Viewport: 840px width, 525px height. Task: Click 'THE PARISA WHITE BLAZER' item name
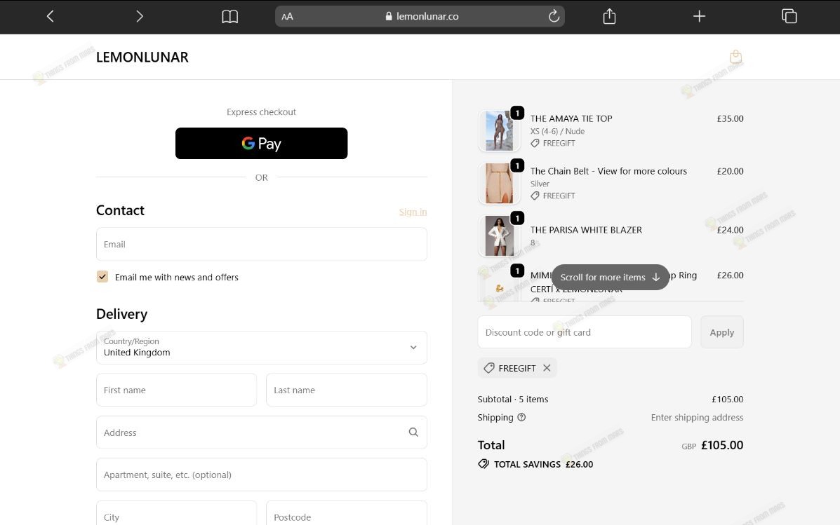[586, 230]
